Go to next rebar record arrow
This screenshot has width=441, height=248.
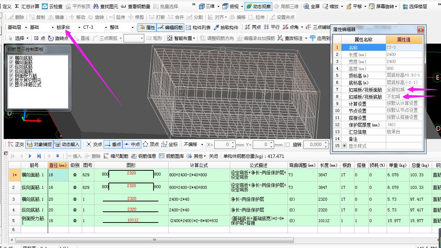[30, 156]
